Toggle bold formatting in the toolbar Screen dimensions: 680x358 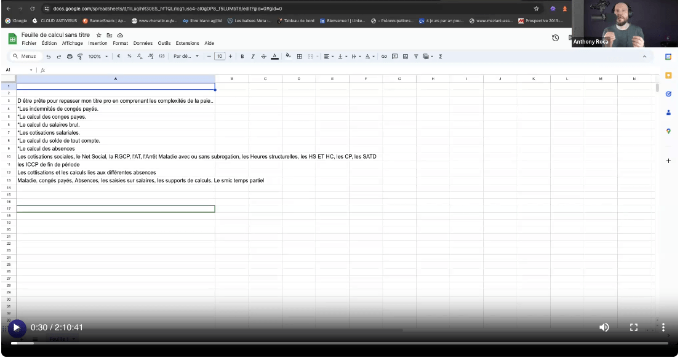[242, 57]
